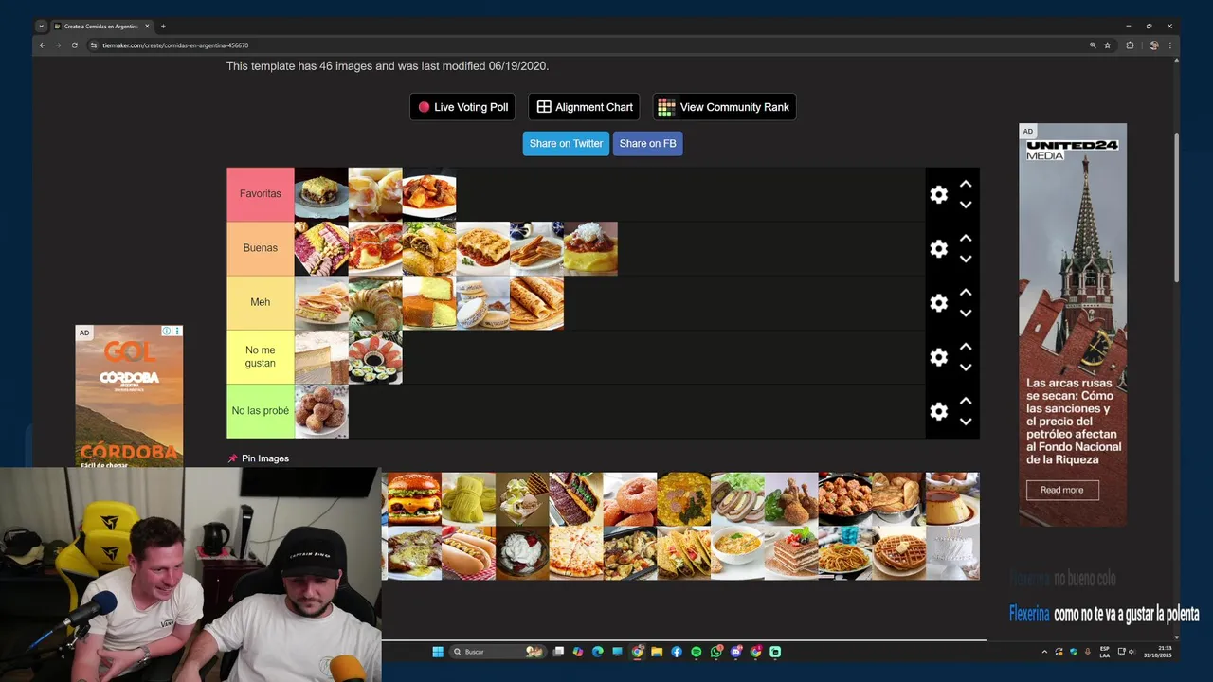Click Live Voting Poll button
This screenshot has width=1213, height=682.
463,107
